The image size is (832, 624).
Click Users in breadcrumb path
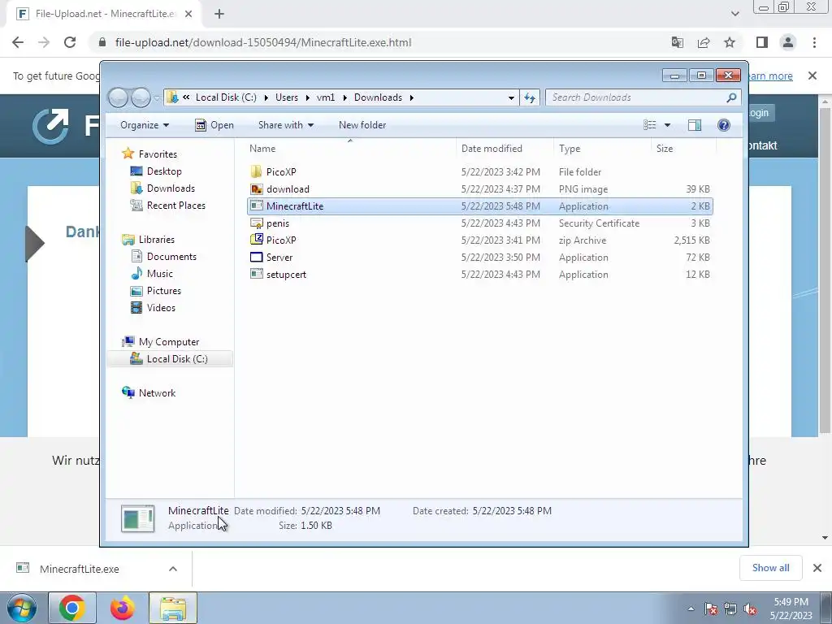click(x=287, y=97)
